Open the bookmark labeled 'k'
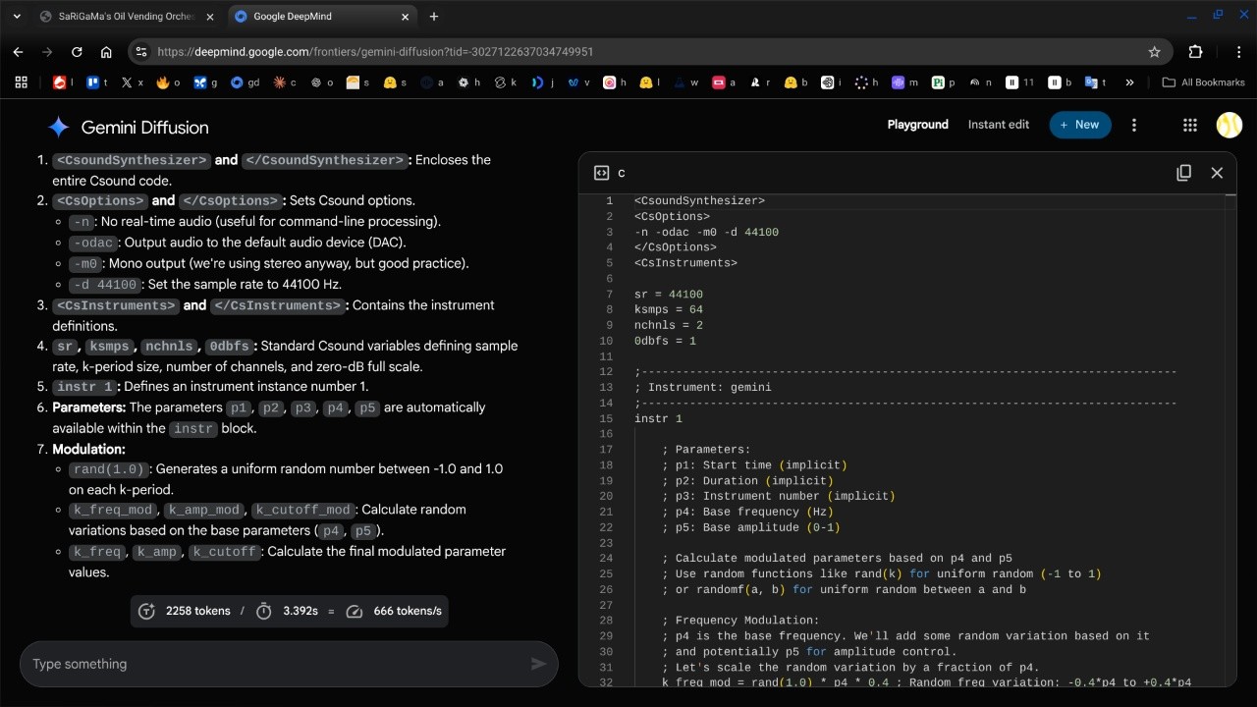Screen dimensions: 1257x707 pos(507,82)
